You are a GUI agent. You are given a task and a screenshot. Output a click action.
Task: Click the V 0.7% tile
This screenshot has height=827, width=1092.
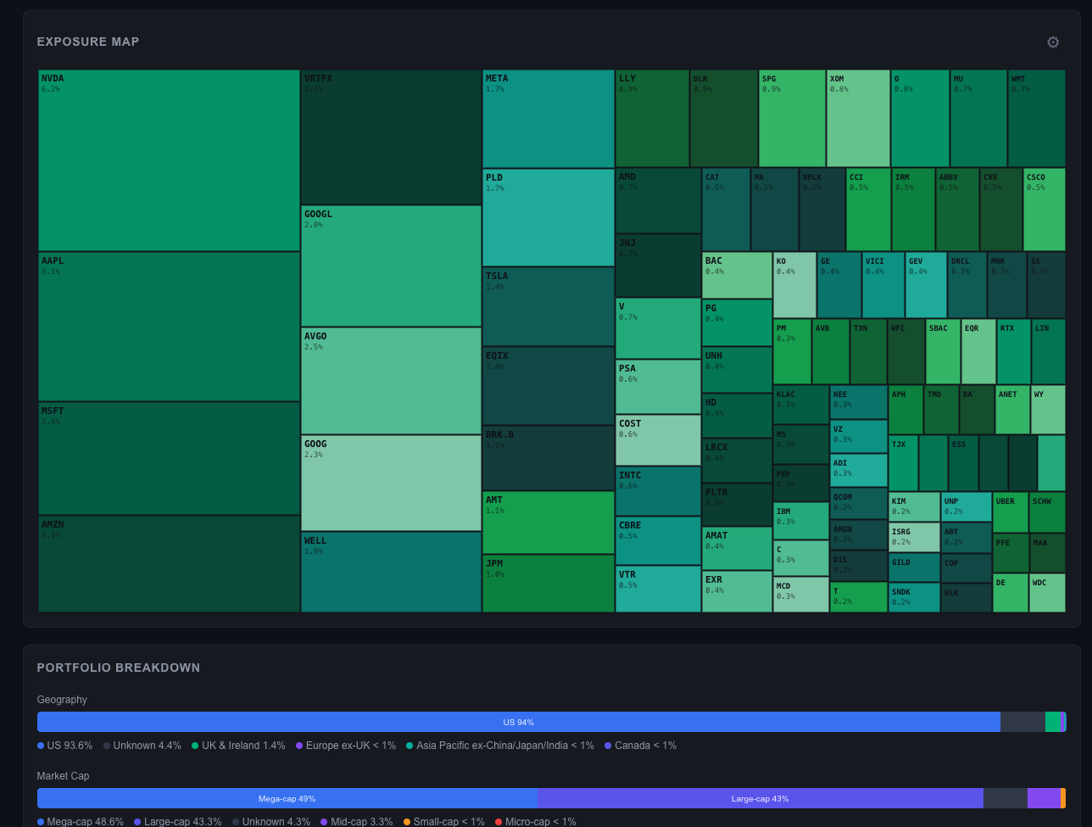[658, 328]
